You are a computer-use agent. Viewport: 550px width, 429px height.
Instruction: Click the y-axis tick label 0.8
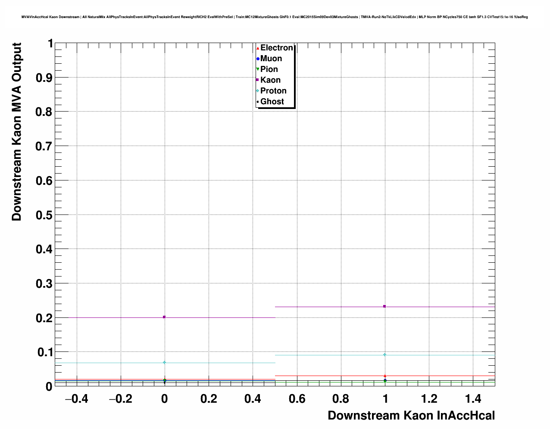[x=45, y=112]
